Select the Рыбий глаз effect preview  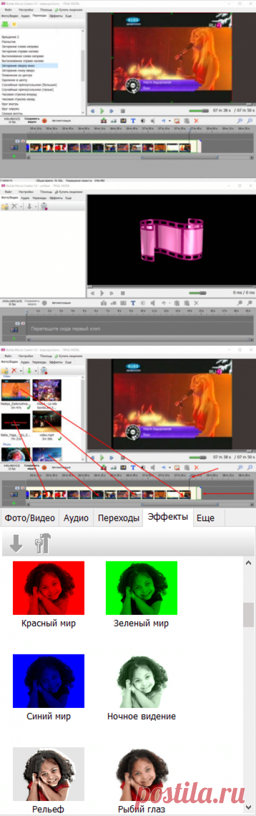[141, 774]
